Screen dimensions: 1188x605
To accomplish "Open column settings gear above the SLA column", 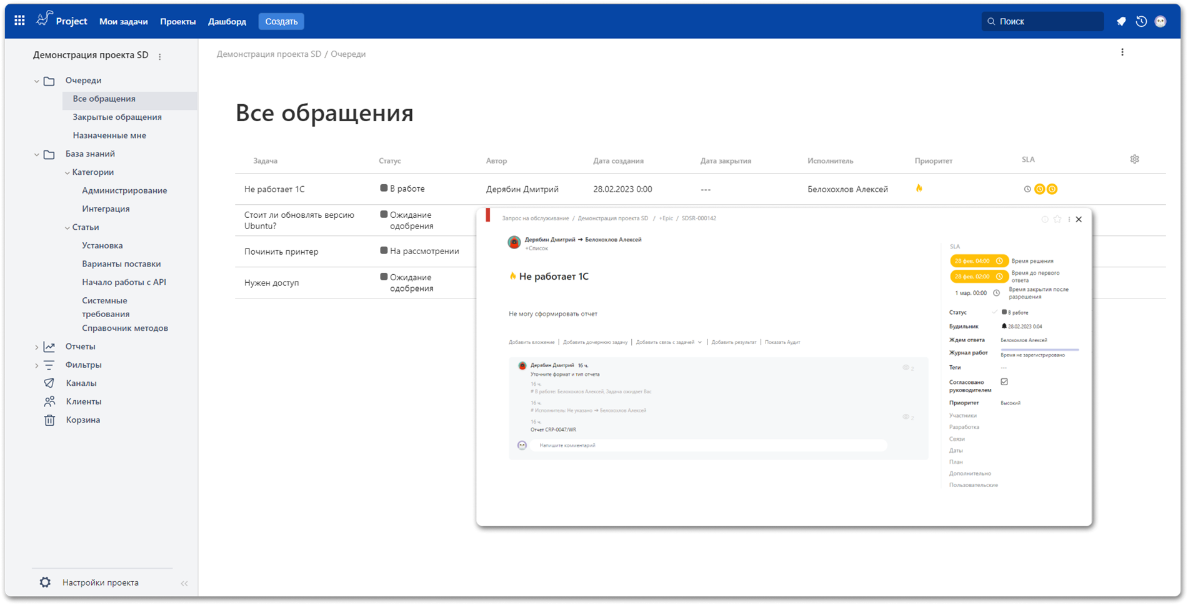I will coord(1134,159).
